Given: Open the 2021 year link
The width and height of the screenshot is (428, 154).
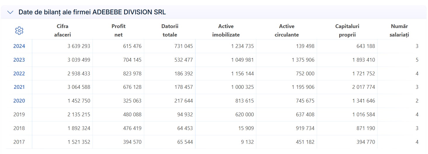Looking at the screenshot, I should pyautogui.click(x=19, y=87).
